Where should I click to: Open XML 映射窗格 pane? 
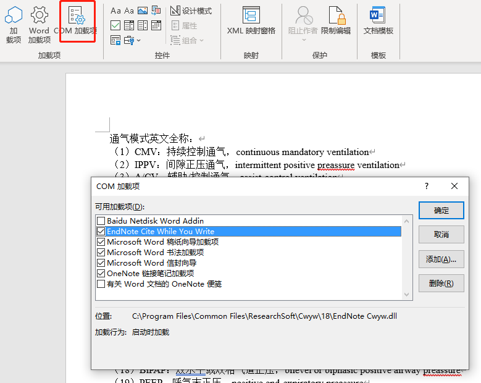tap(251, 21)
